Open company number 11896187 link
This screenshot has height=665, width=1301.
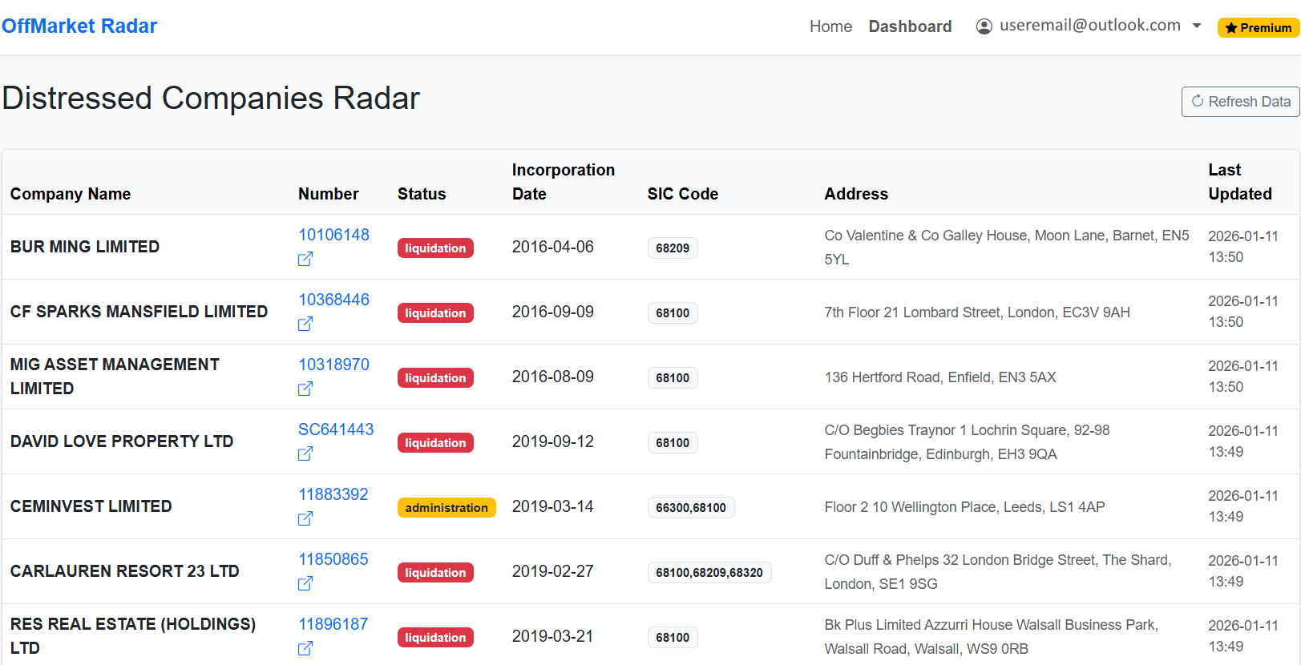pyautogui.click(x=333, y=624)
